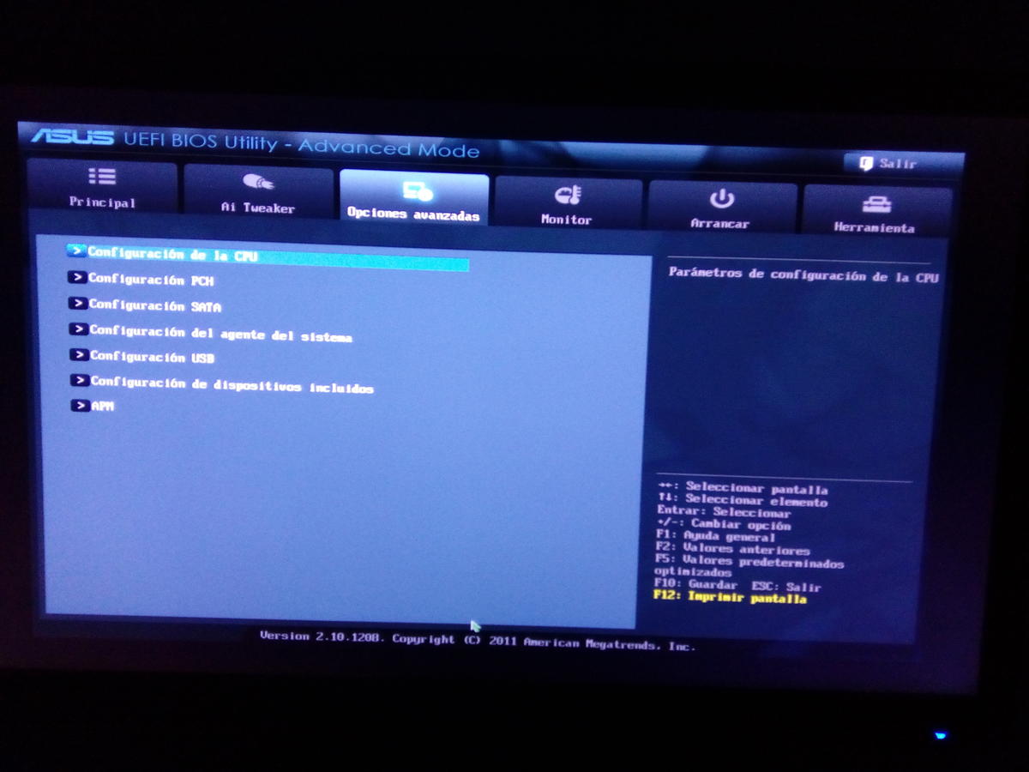This screenshot has height=772, width=1029.
Task: Click the 'Entrar: Seleccionar' hint line
Action: 724,512
